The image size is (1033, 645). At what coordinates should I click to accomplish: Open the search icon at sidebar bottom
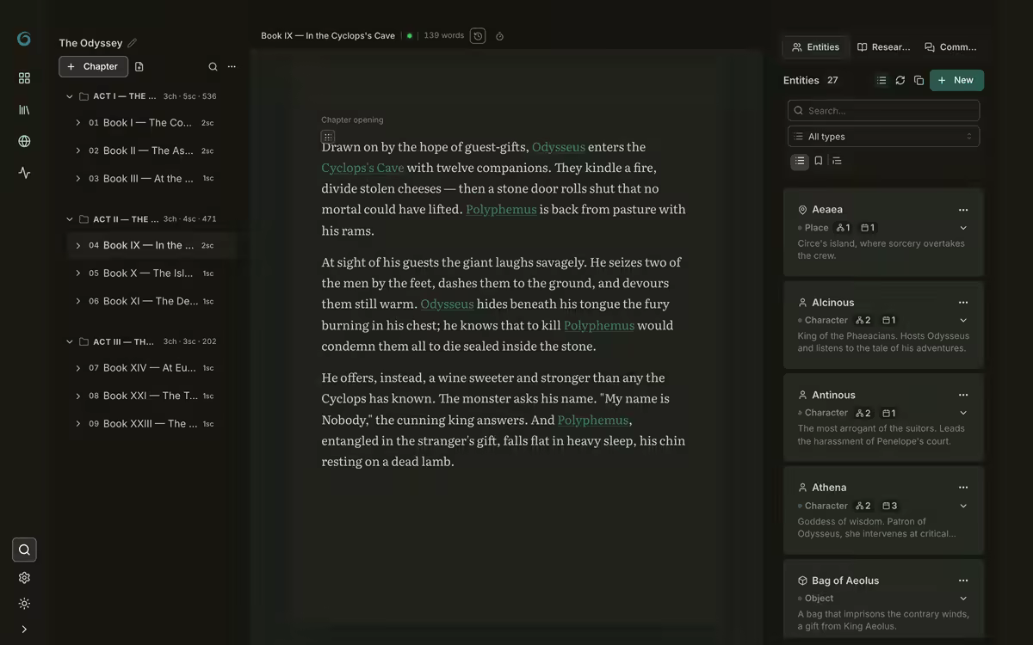(24, 550)
